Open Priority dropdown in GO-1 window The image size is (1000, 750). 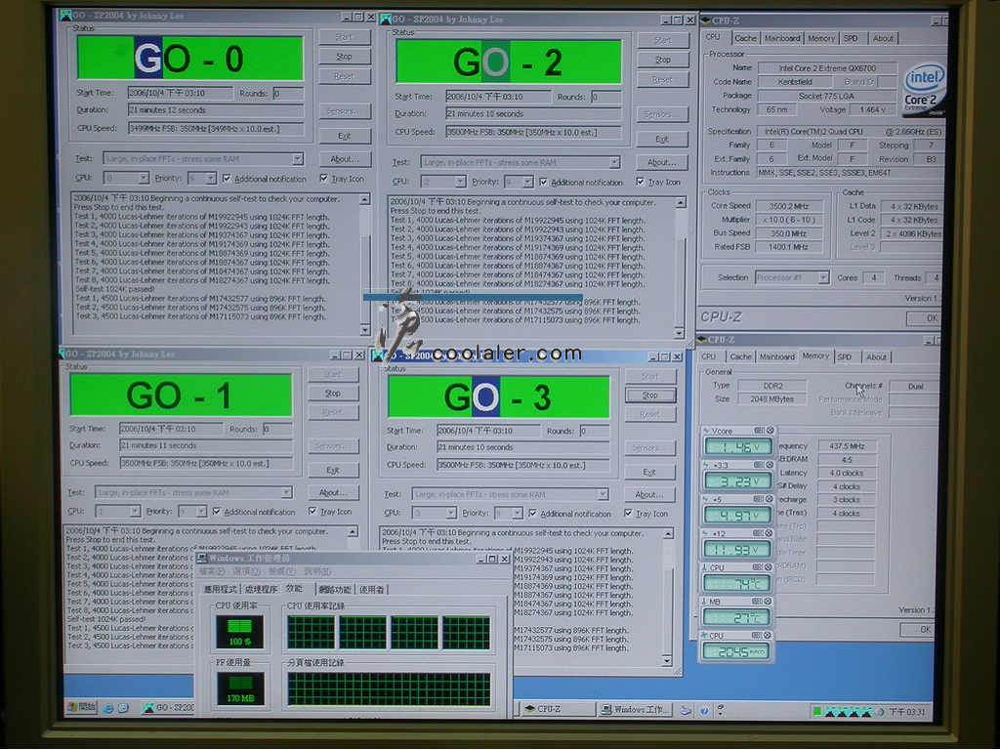pyautogui.click(x=201, y=511)
